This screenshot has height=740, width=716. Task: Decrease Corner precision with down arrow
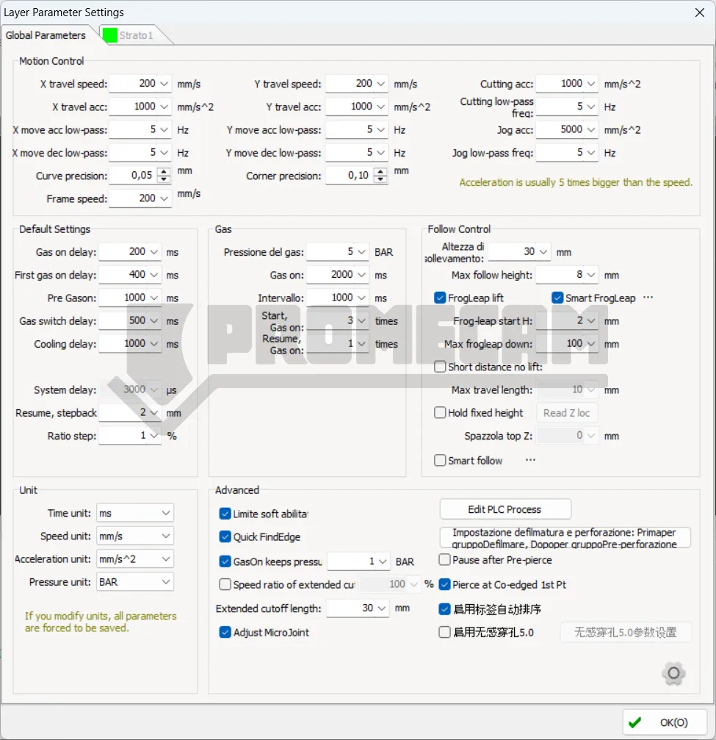tap(380, 180)
